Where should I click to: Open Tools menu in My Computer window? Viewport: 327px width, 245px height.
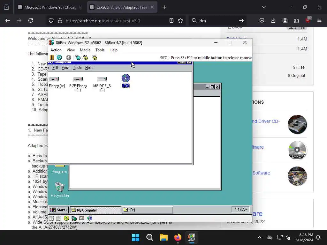click(77, 68)
